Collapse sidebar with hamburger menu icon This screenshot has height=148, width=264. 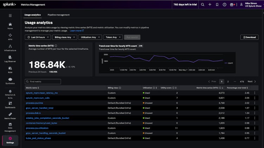10,15
